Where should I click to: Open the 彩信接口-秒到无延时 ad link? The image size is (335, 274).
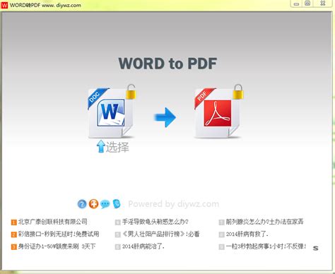(x=59, y=234)
